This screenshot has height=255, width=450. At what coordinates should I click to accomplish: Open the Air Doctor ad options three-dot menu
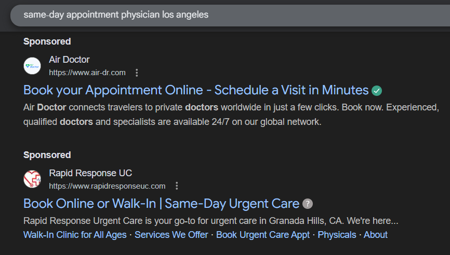(137, 73)
